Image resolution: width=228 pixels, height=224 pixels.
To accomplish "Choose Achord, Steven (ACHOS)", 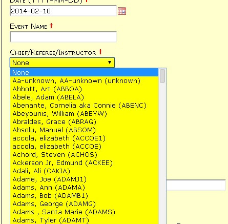I will pos(84,154).
